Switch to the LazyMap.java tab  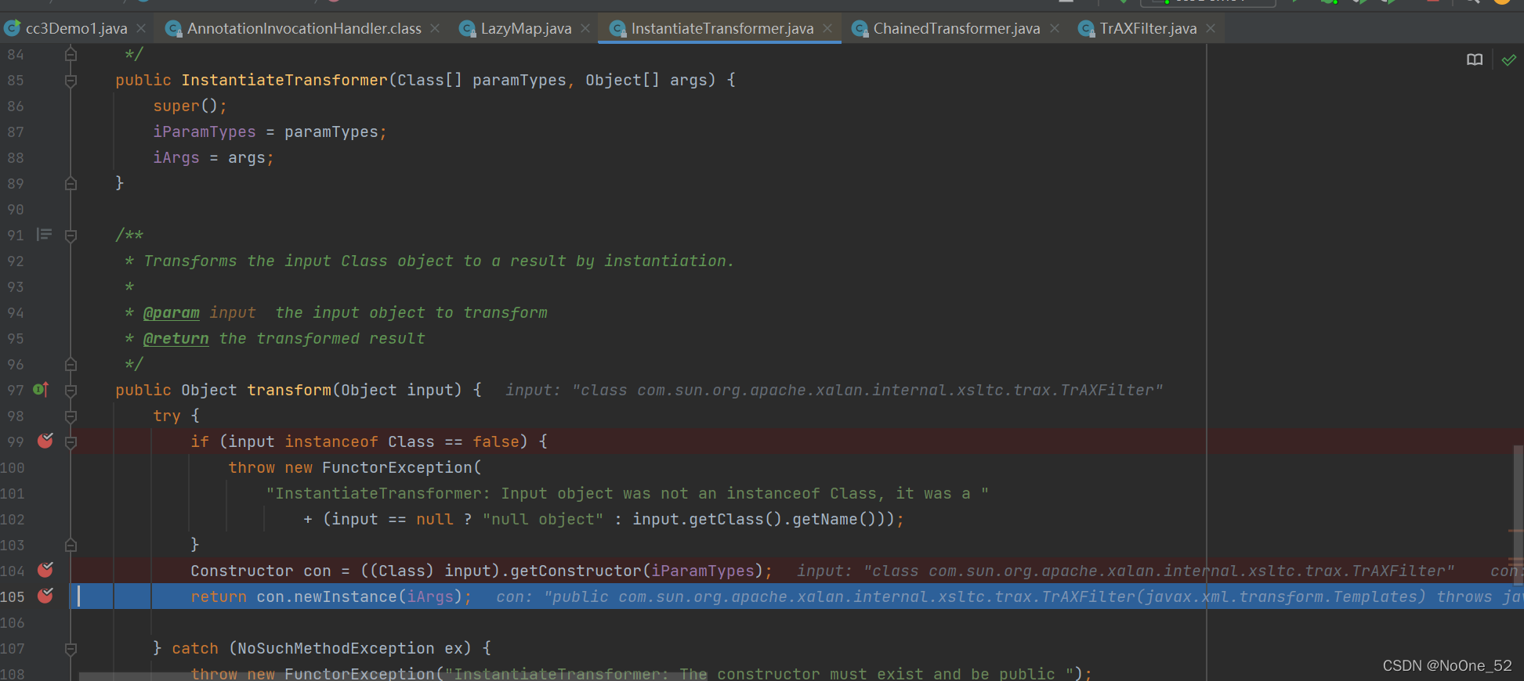tap(526, 29)
